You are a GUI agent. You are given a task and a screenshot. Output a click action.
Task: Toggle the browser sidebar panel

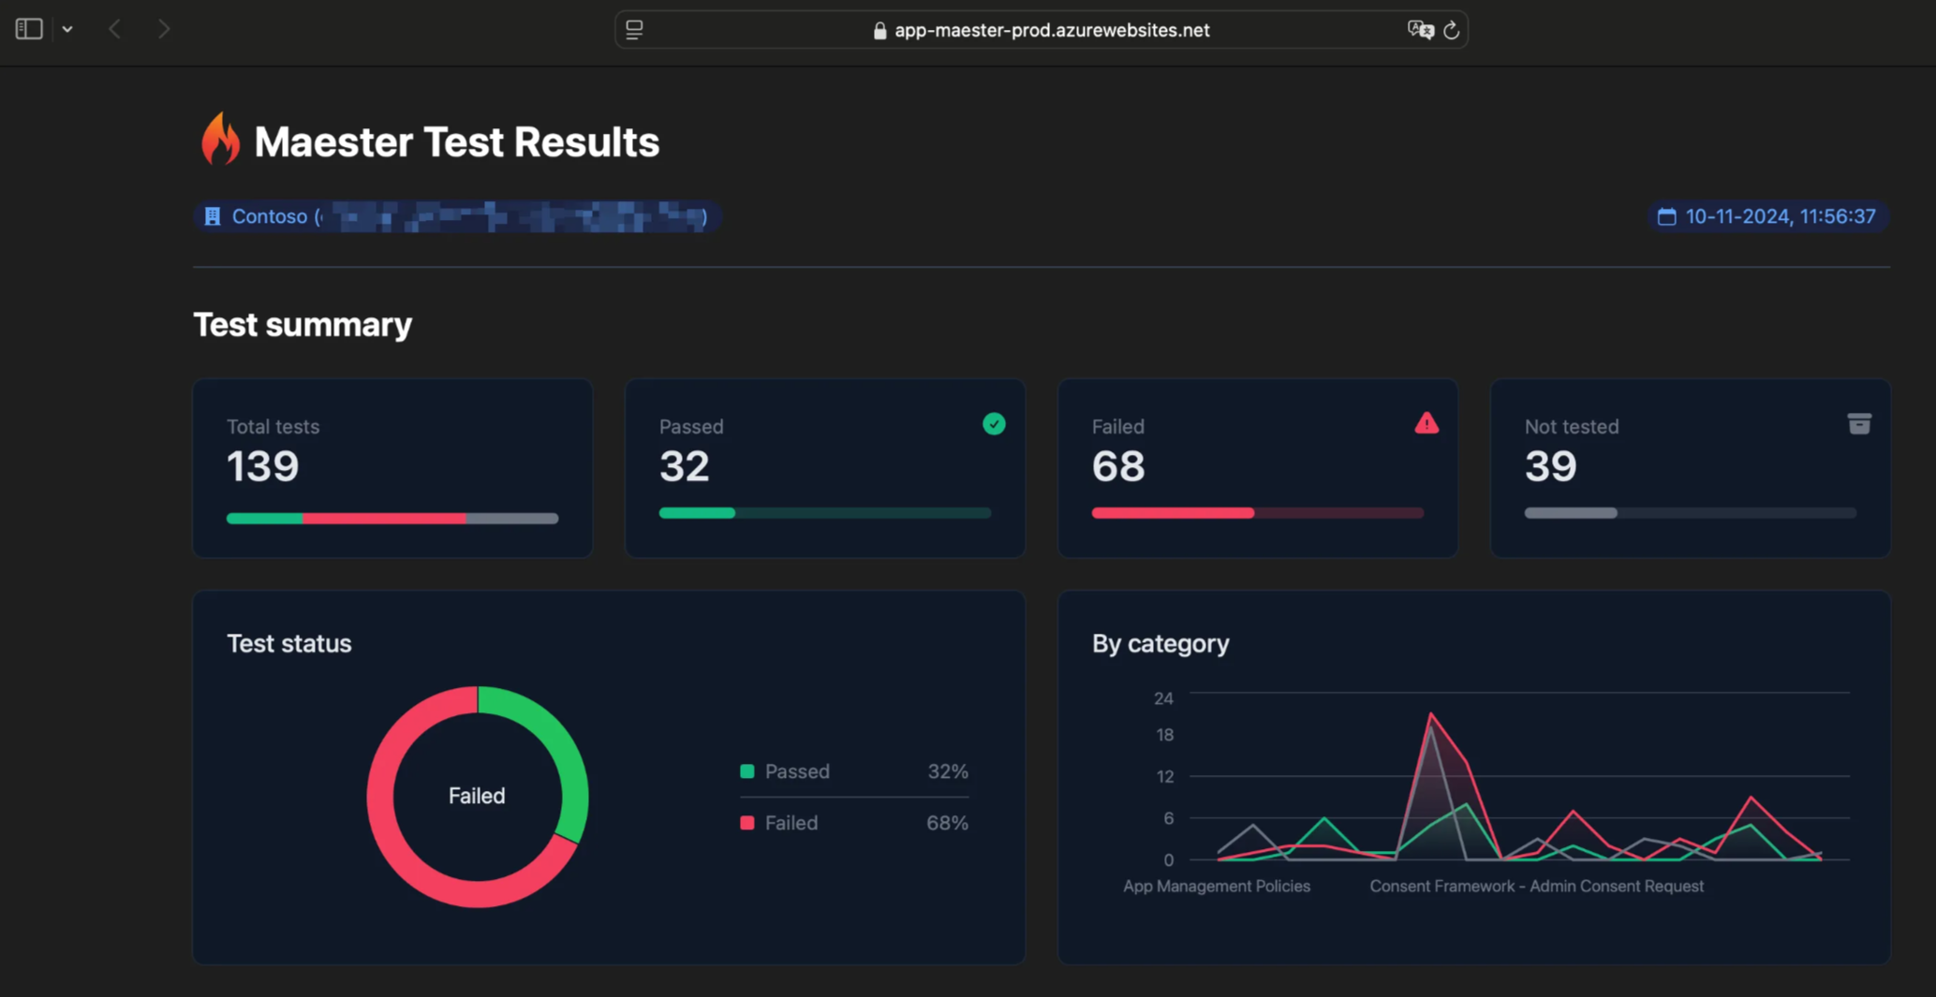tap(29, 29)
